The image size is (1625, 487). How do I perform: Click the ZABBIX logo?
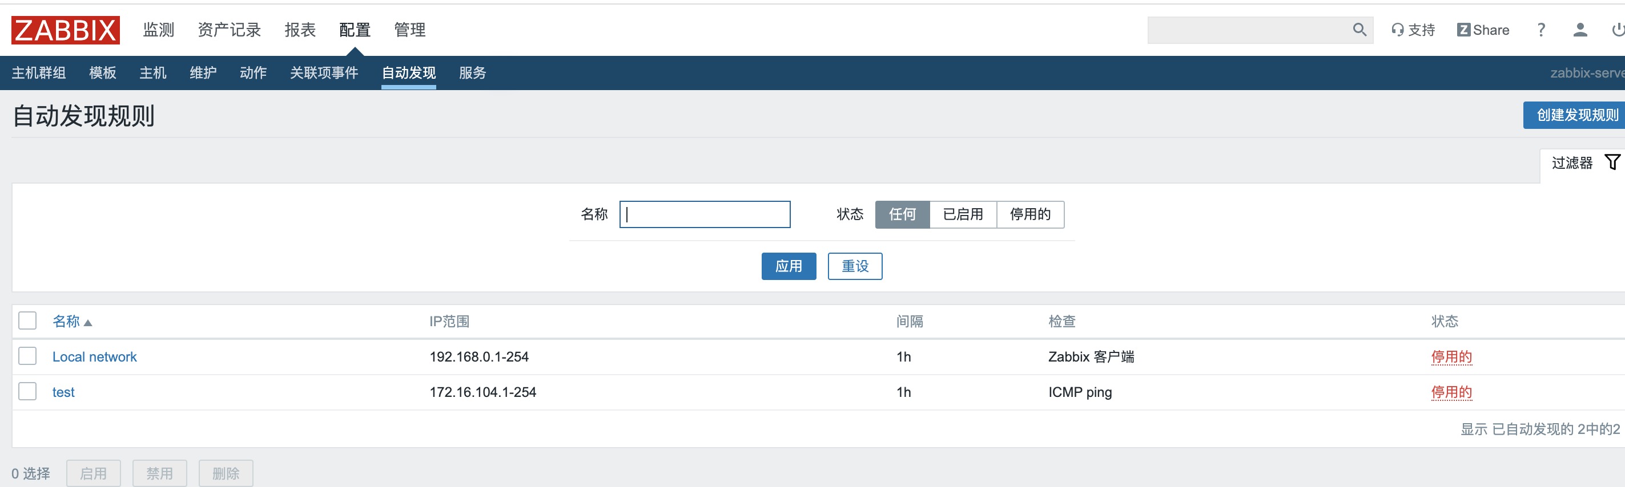pyautogui.click(x=65, y=30)
